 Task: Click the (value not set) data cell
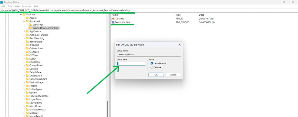click(x=206, y=19)
